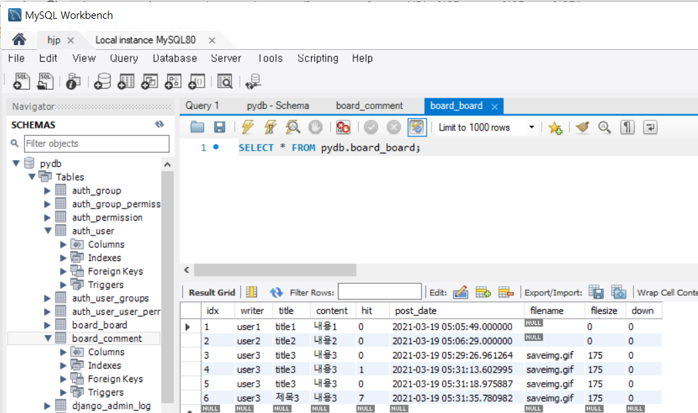Switch to the pydb - Schema tab
Viewport: 698px width, 413px height.
click(x=278, y=106)
